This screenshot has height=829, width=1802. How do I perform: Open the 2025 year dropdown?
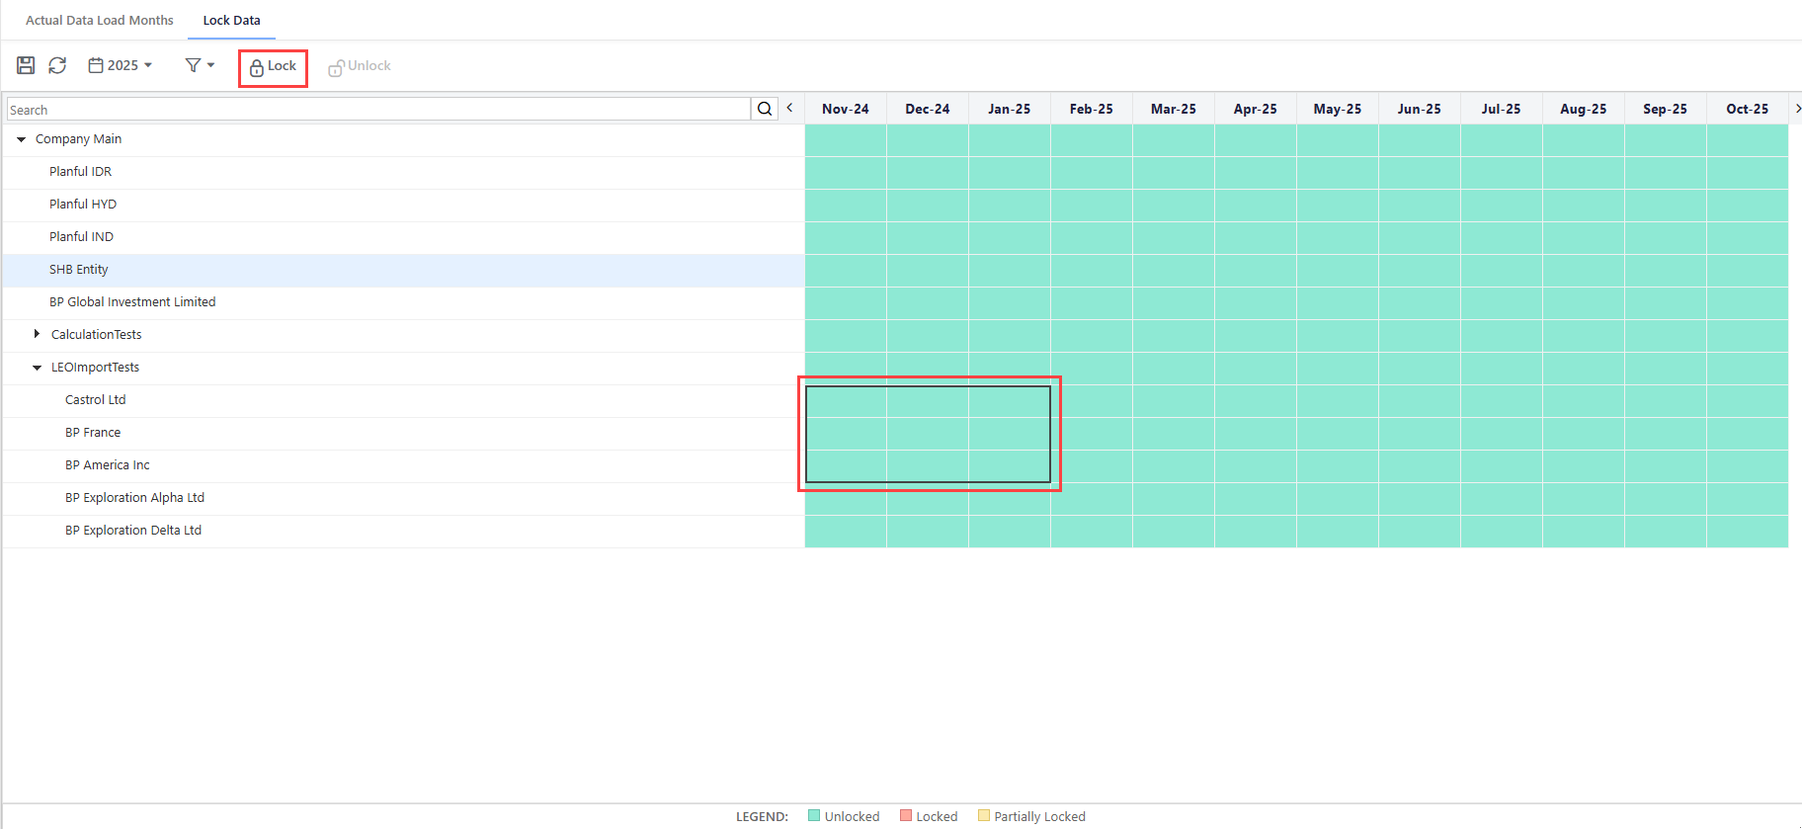click(121, 65)
